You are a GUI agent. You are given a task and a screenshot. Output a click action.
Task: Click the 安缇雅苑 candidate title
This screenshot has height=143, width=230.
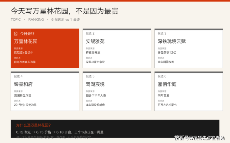pyautogui.click(x=95, y=41)
